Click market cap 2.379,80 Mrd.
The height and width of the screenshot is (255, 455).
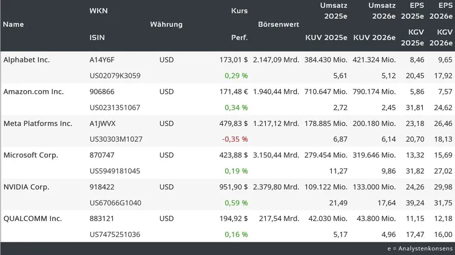[276, 187]
